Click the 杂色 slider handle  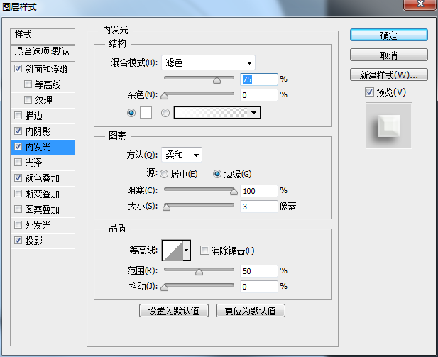click(x=165, y=96)
